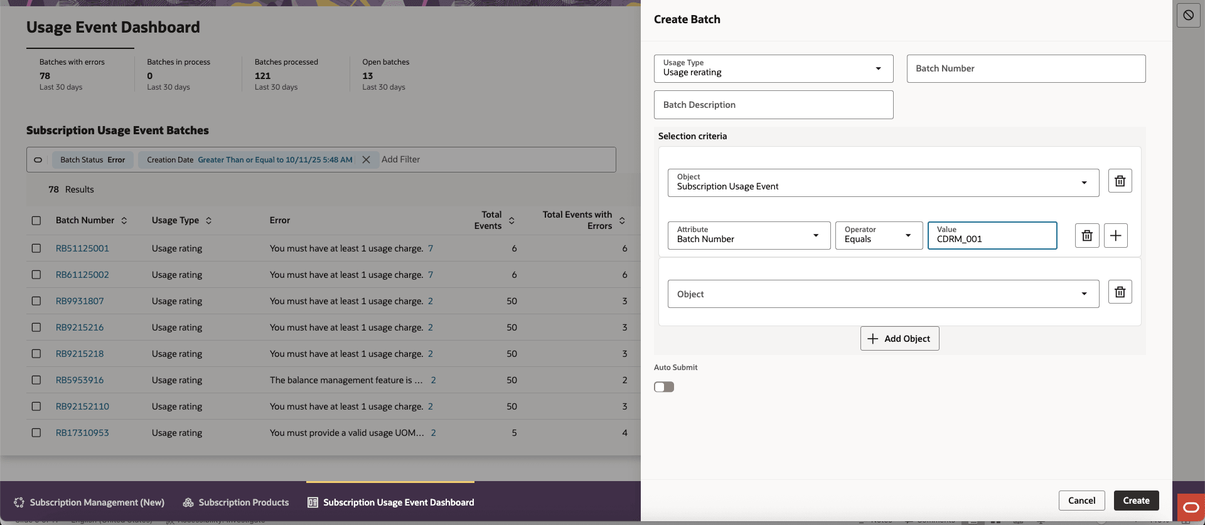Check the RB17310953 row checkbox
This screenshot has height=525, width=1205.
tap(36, 433)
